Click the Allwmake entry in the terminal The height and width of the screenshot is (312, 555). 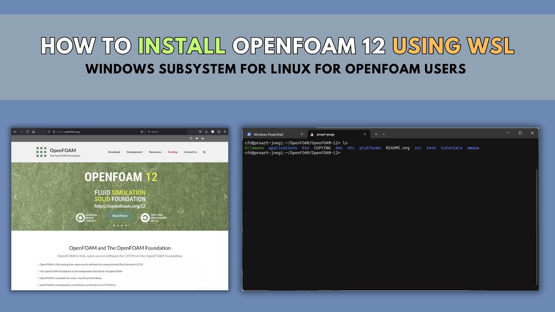click(254, 148)
